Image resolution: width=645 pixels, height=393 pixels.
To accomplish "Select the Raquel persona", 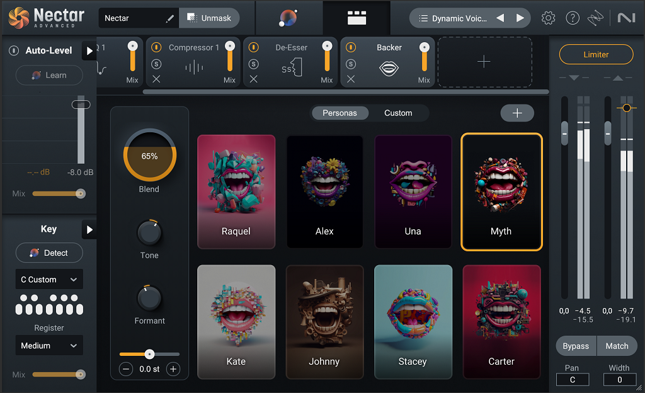I will tap(236, 192).
